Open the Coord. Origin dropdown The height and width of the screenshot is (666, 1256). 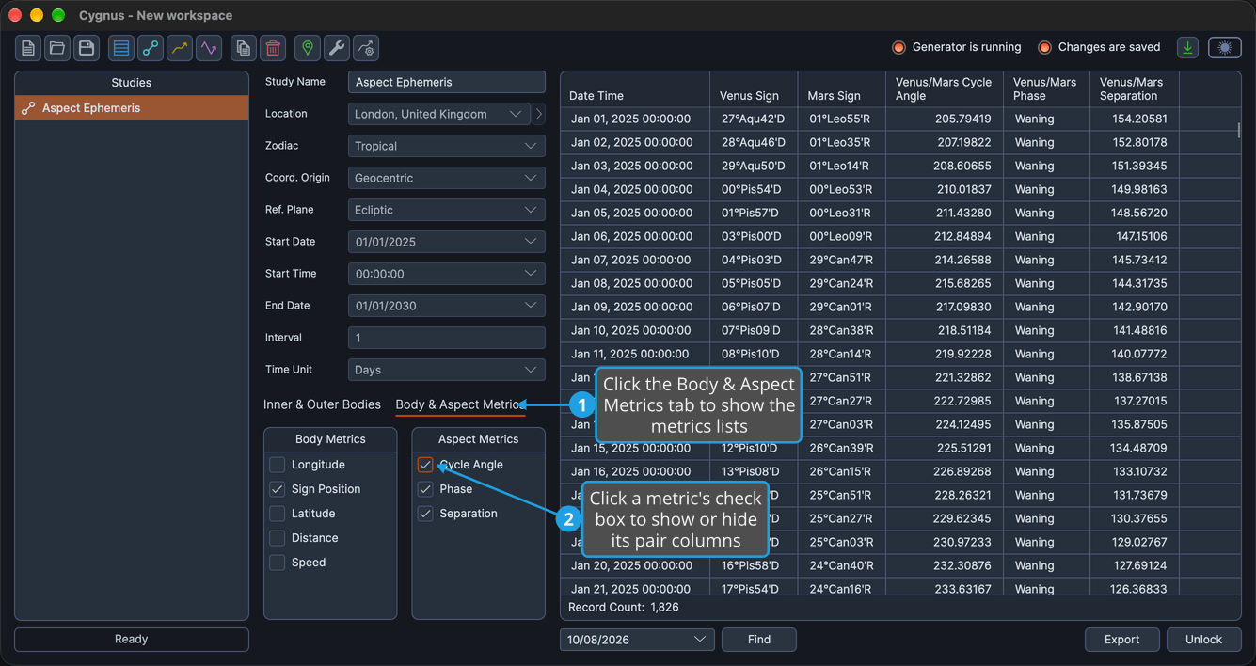click(x=447, y=178)
